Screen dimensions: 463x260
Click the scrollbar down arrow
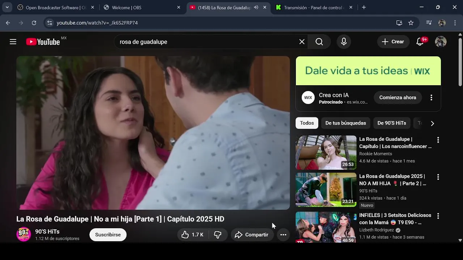tap(460, 240)
